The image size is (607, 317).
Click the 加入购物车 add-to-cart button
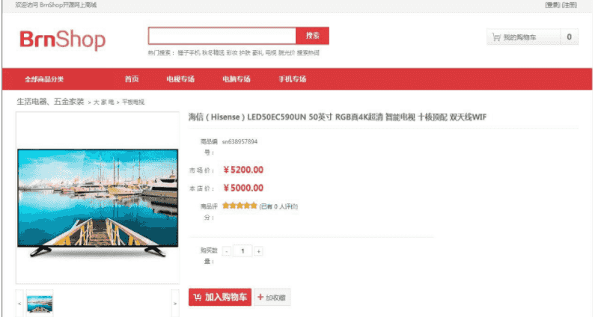coord(220,298)
